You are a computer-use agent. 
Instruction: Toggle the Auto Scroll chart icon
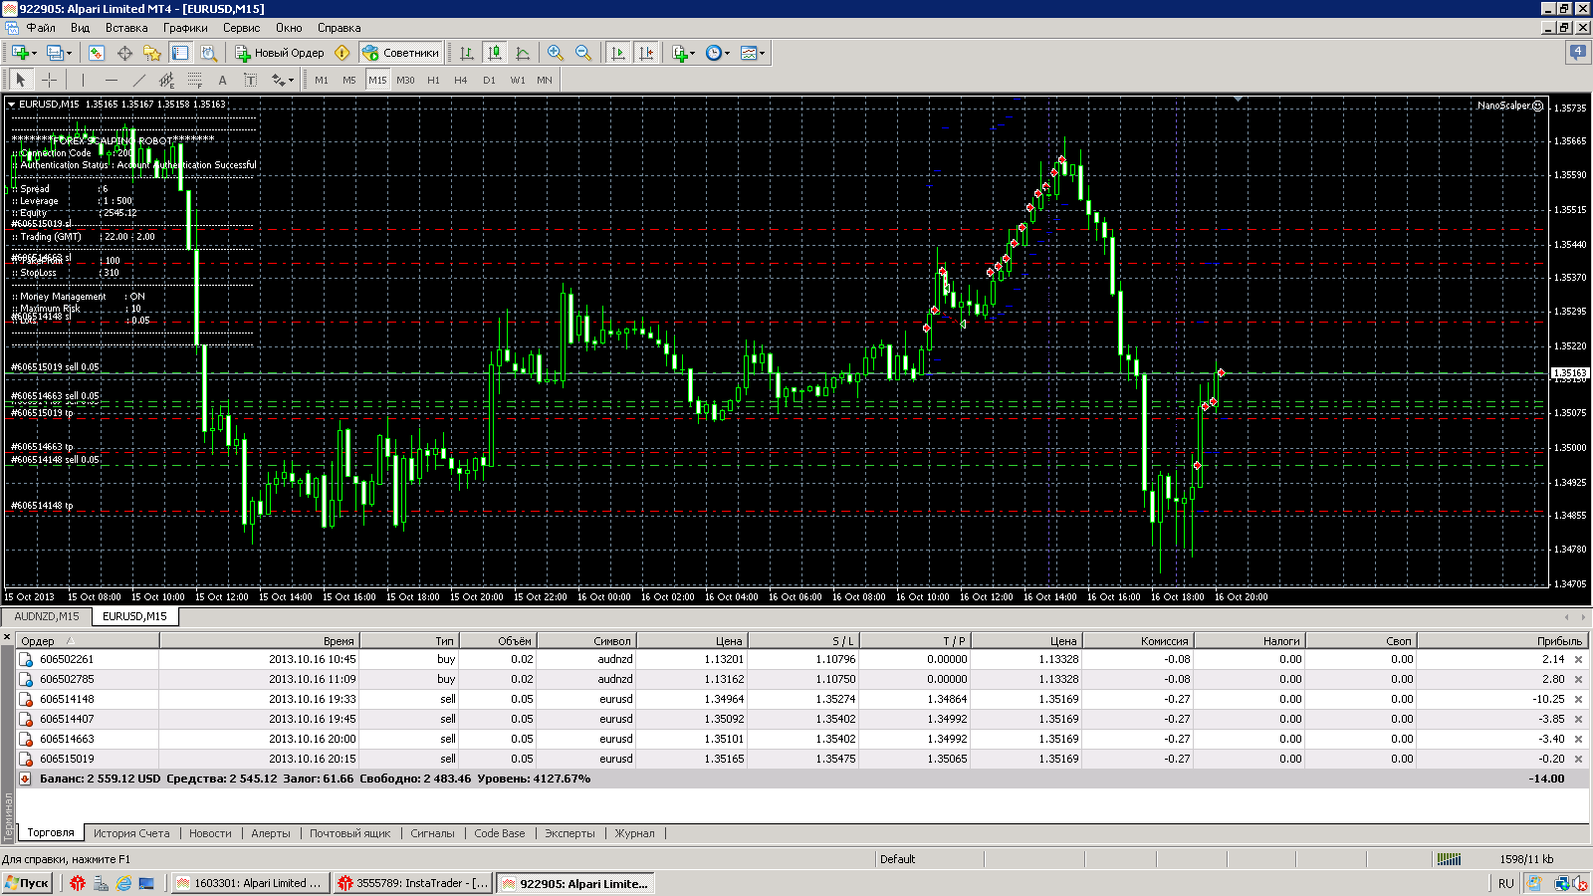pyautogui.click(x=618, y=53)
